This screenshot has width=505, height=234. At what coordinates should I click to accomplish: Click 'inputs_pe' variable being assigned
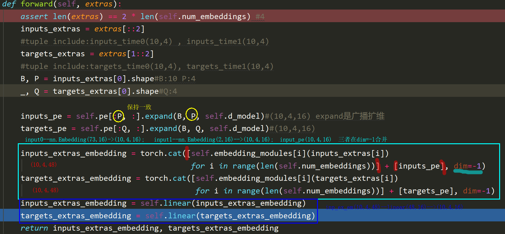(41, 116)
